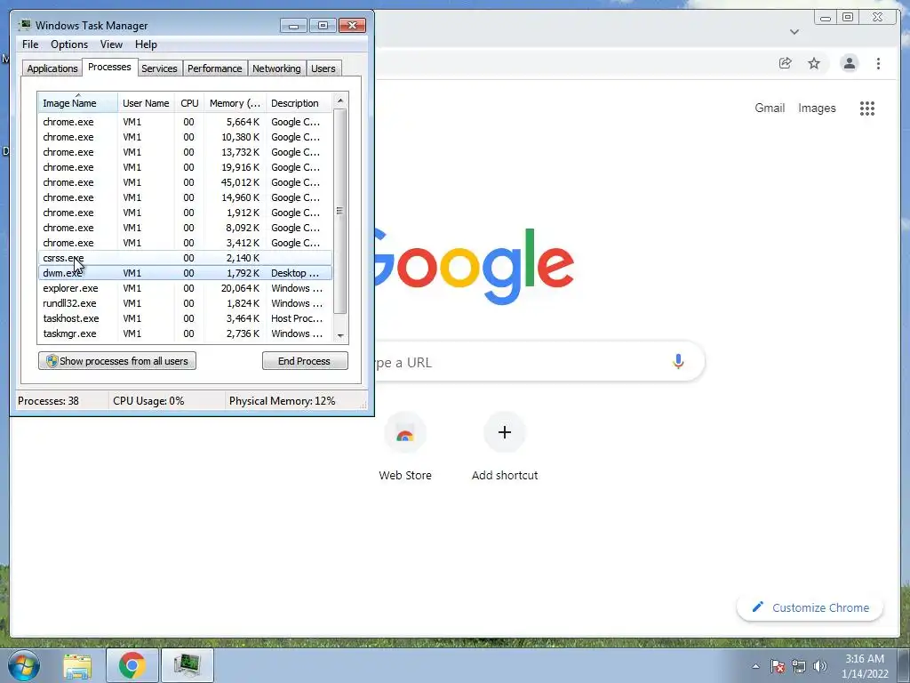The width and height of the screenshot is (910, 683).
Task: Open the Options menu
Action: coord(69,44)
